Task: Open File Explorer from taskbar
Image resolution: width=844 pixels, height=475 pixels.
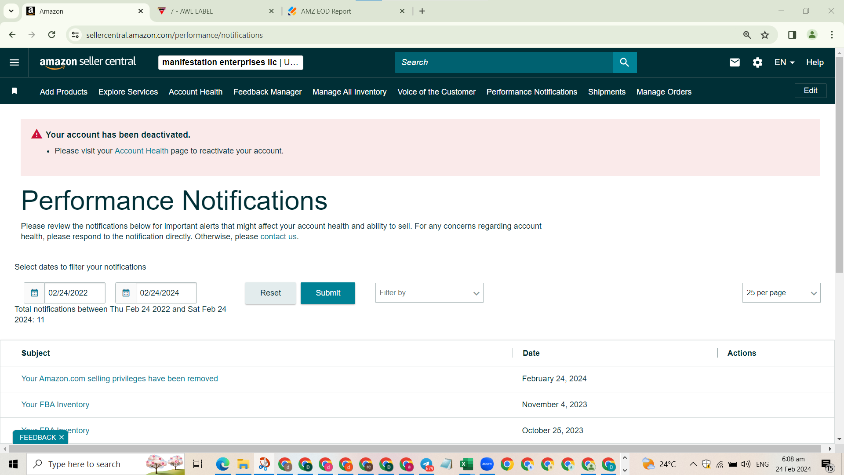Action: 243,464
